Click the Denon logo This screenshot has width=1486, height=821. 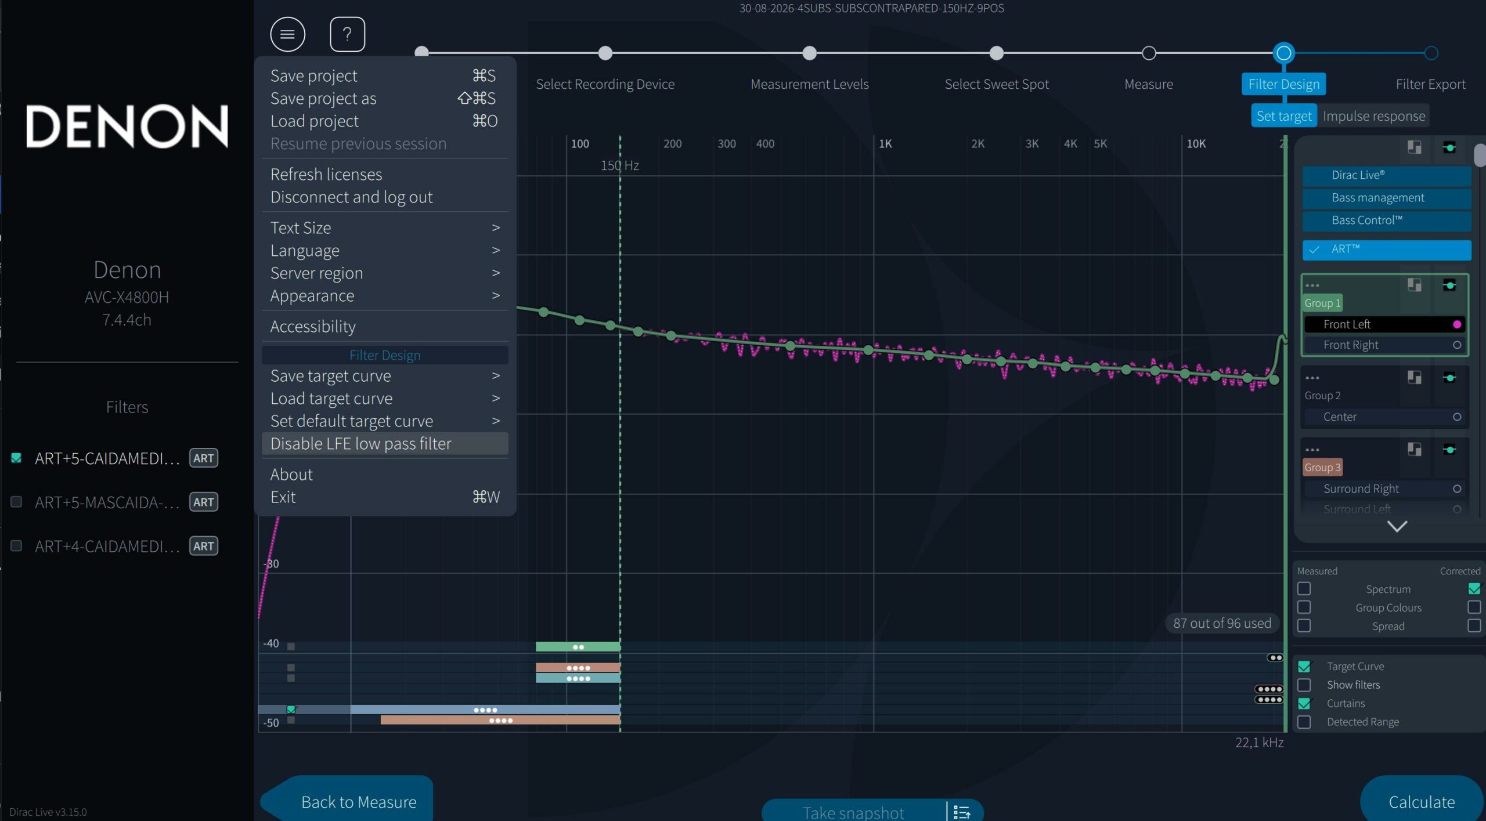point(127,126)
